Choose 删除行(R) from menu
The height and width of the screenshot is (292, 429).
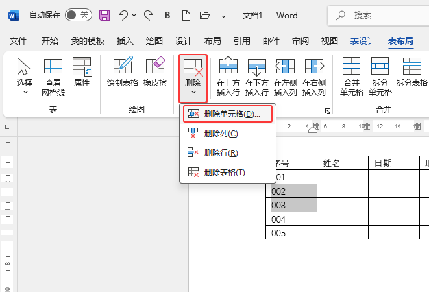pyautogui.click(x=228, y=152)
